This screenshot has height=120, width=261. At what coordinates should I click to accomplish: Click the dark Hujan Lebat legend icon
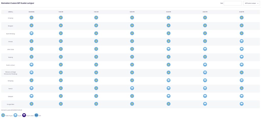(24, 115)
